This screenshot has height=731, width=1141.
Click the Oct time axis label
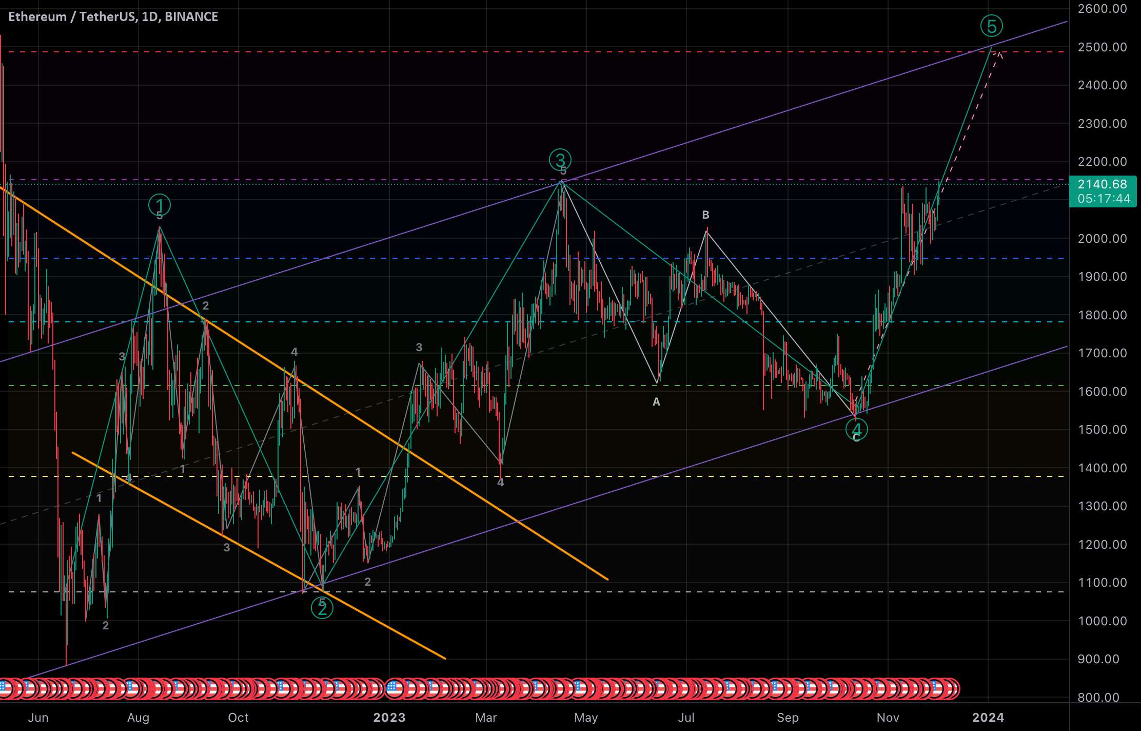(x=238, y=718)
